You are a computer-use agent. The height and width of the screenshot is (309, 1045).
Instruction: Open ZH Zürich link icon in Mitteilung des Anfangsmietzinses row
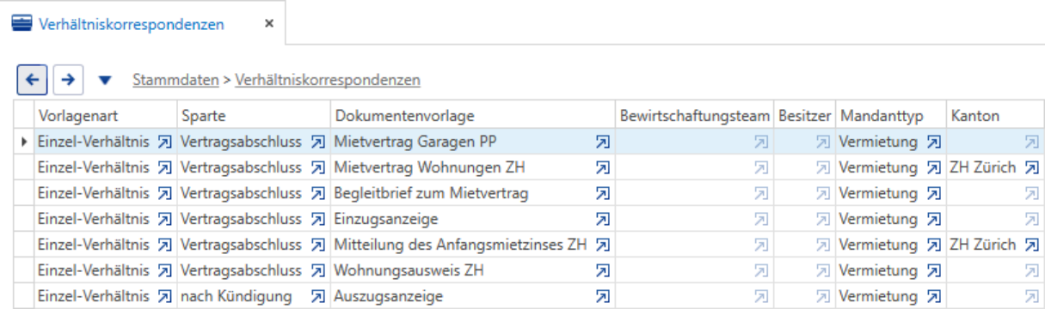(1032, 245)
